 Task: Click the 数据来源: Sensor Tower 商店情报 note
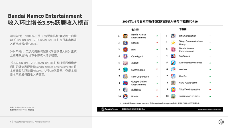point(22,110)
